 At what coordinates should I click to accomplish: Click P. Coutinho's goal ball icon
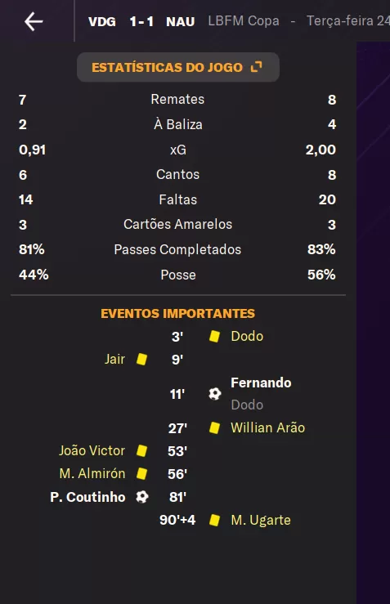click(x=142, y=497)
